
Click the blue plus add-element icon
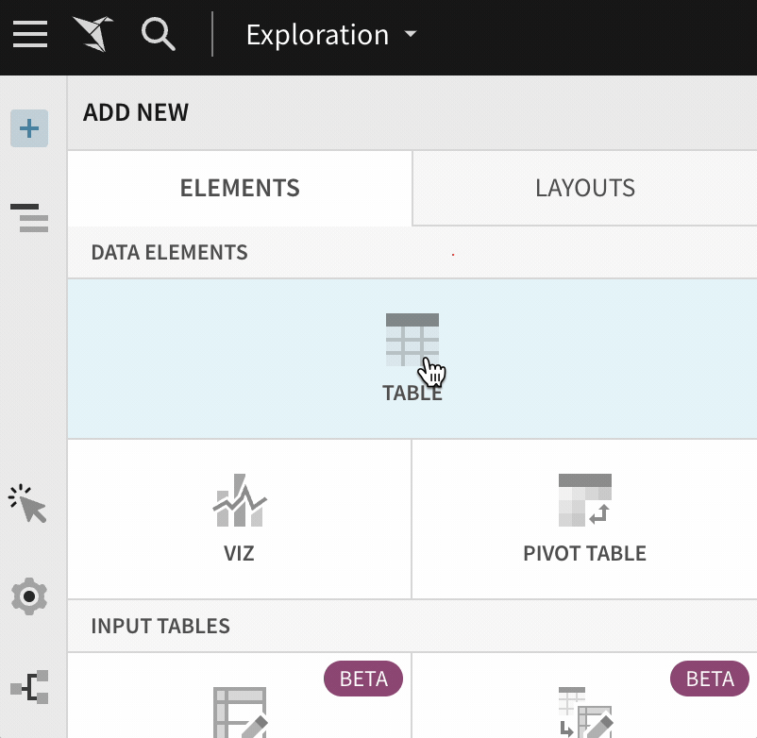29,128
